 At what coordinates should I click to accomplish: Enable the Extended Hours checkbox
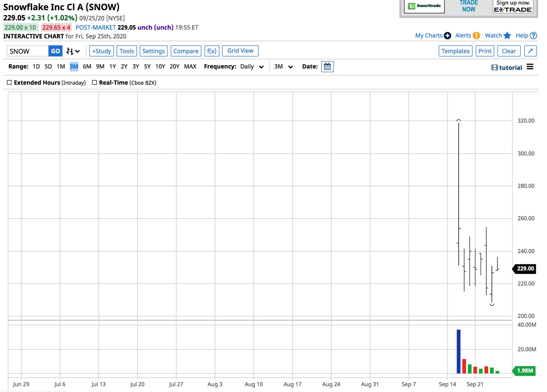coord(9,82)
